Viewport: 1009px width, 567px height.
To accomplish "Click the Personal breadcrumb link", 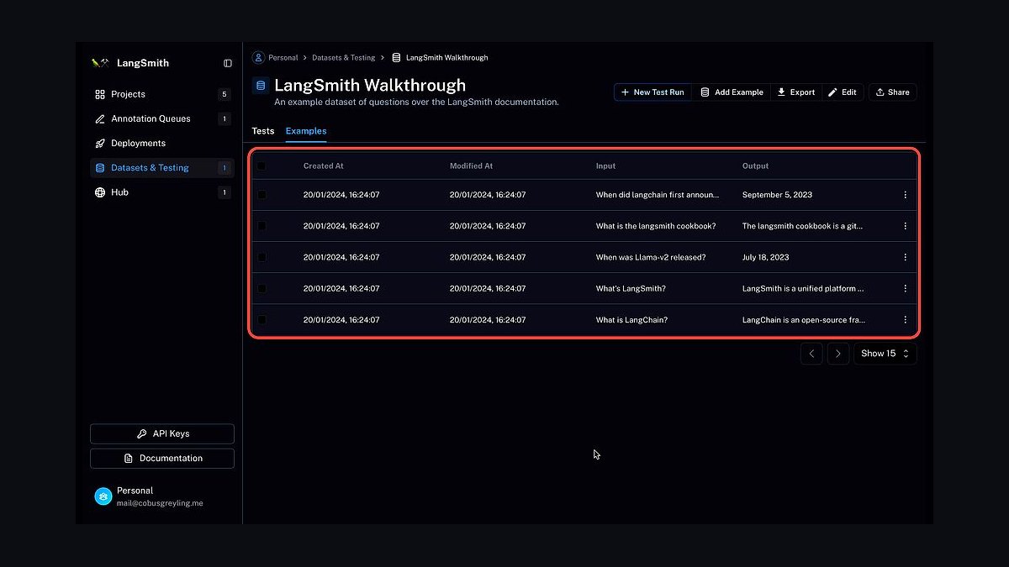I will [x=283, y=58].
